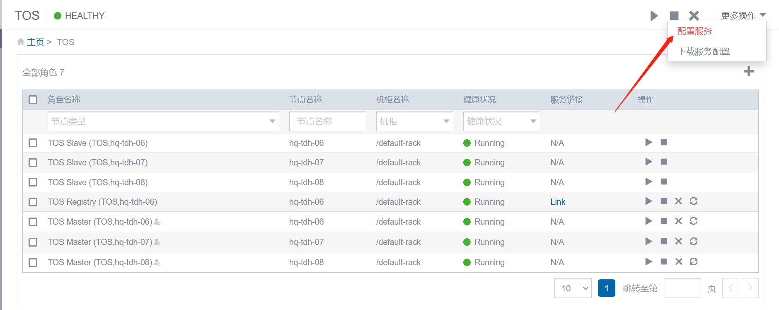Start TOS Master hq-tdh-08 role
The image size is (779, 310).
(649, 262)
